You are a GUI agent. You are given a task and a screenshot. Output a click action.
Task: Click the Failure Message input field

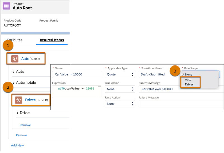181,104
